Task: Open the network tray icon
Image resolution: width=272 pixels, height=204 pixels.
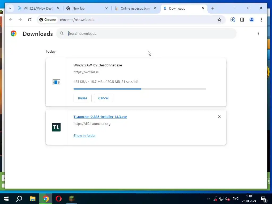Action: [x=221, y=199]
